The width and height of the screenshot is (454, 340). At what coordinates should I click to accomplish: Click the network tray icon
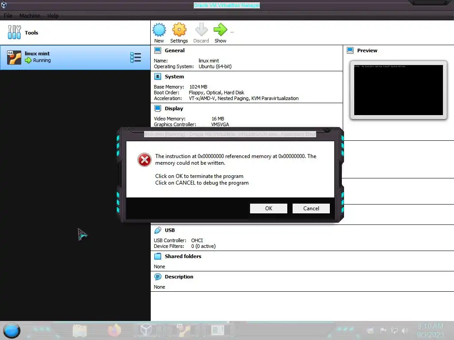pyautogui.click(x=394, y=330)
